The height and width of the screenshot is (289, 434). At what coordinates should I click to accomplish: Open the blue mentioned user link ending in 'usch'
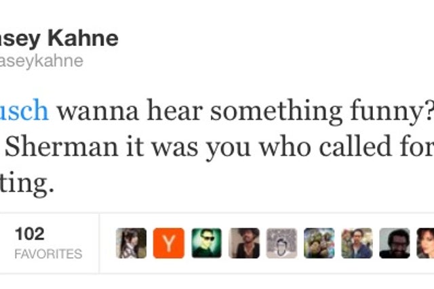tap(24, 110)
